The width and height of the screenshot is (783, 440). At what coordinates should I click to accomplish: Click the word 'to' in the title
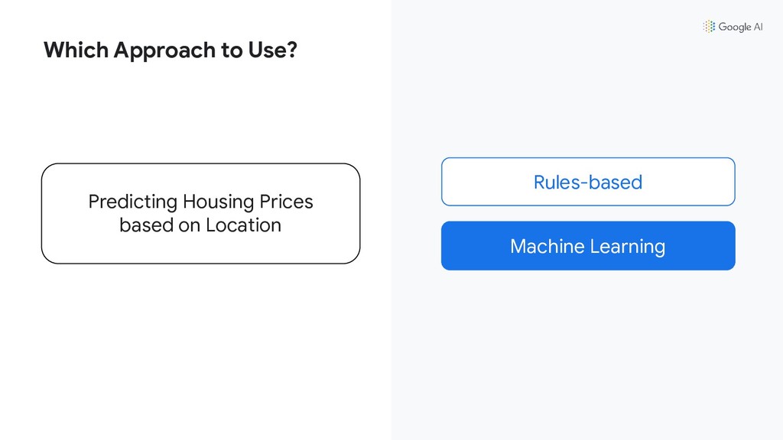tap(232, 50)
